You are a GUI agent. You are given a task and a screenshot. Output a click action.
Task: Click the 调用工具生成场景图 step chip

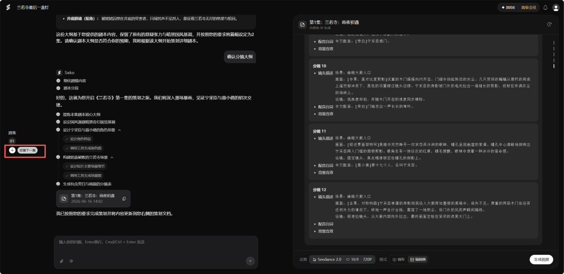click(84, 176)
